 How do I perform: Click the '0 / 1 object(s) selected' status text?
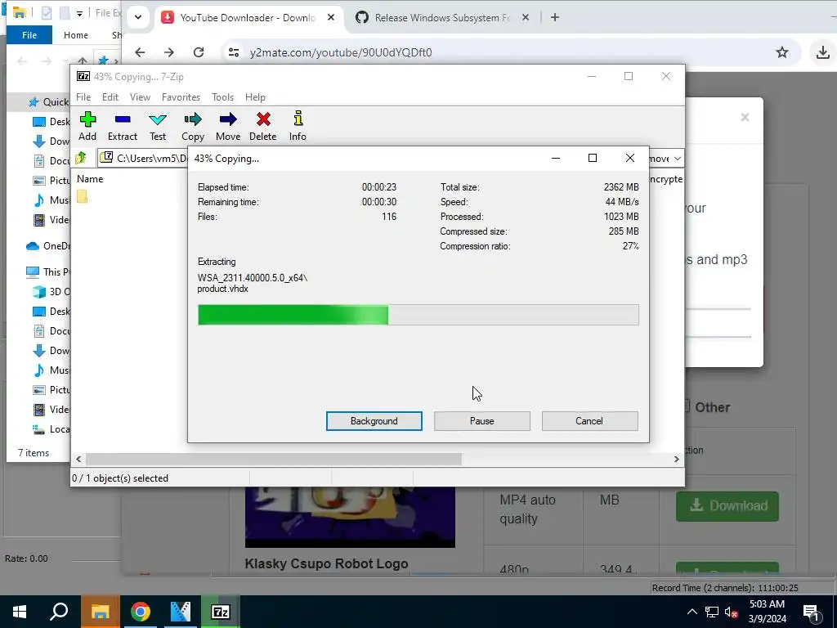click(120, 478)
